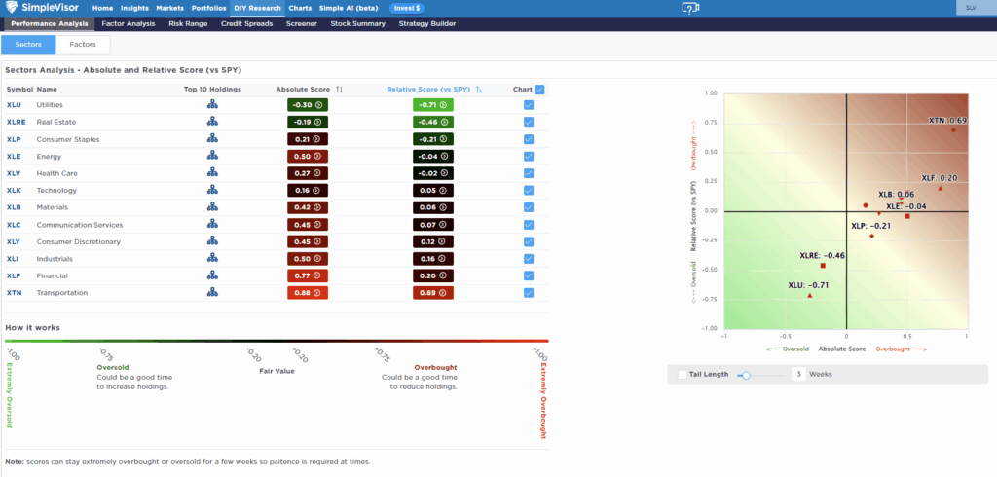
Task: Open Top 10 Holdings for Consumer Staples
Action: click(x=212, y=138)
